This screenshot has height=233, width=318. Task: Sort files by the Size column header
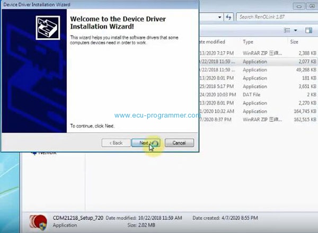(295, 42)
